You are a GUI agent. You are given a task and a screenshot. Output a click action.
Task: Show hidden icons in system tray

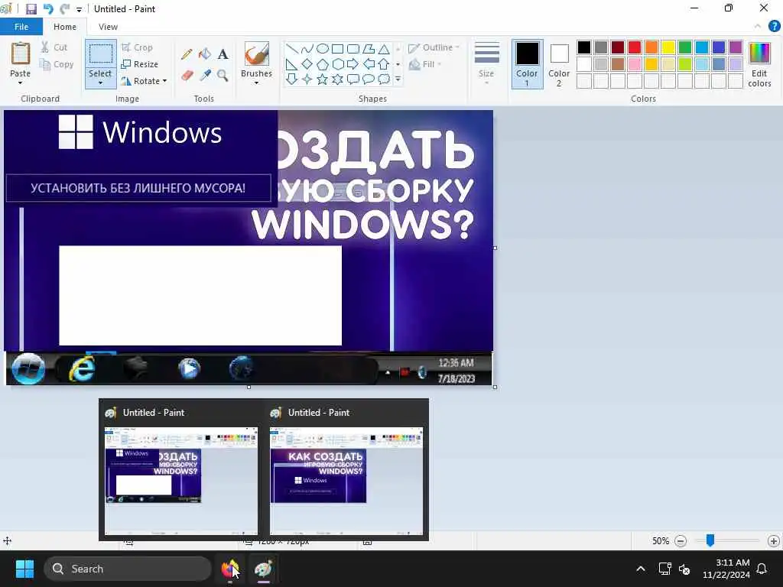coord(641,569)
